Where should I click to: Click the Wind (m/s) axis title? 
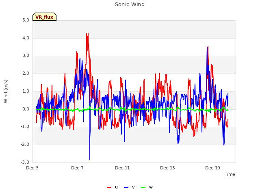[6, 91]
